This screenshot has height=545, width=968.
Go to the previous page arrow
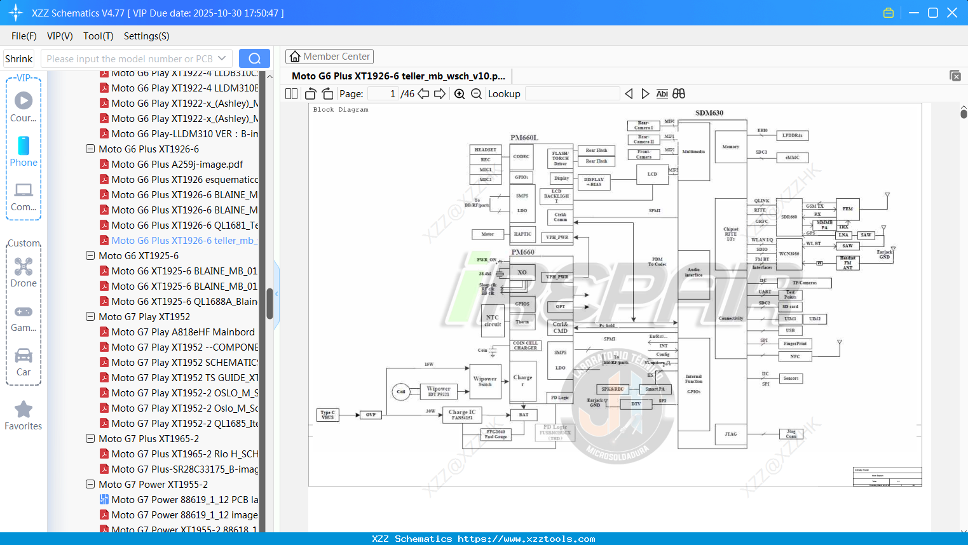pyautogui.click(x=423, y=94)
